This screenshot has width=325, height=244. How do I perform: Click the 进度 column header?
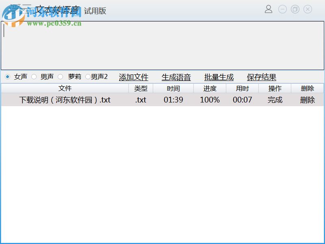pos(209,88)
